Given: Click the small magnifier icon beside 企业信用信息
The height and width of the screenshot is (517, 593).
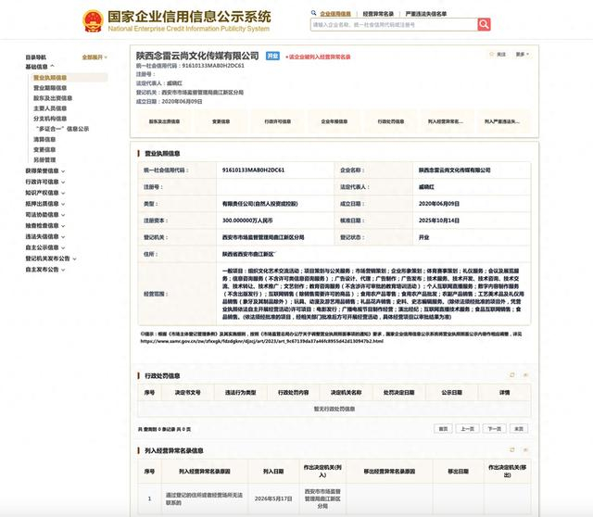Looking at the screenshot, I should point(313,13).
